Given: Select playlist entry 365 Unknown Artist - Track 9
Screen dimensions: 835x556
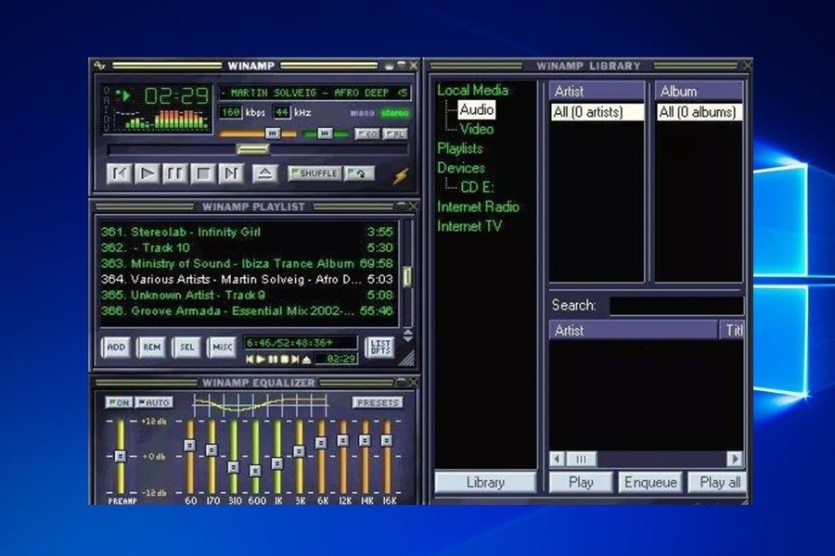Looking at the screenshot, I should [247, 296].
